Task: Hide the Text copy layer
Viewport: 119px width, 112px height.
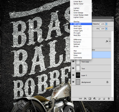Action: tap(73, 61)
